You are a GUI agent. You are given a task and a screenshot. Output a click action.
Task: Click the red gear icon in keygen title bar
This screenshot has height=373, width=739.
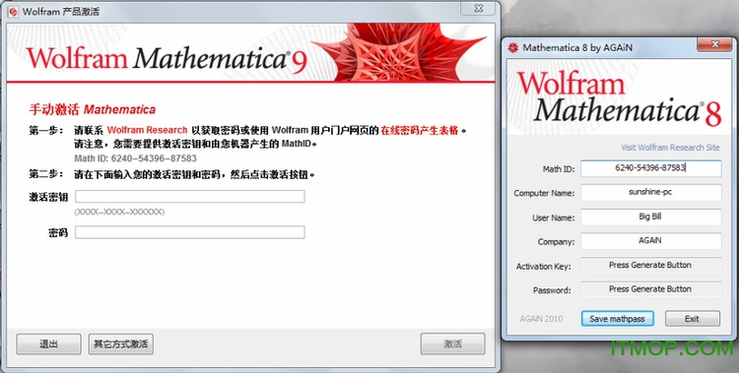coord(513,47)
